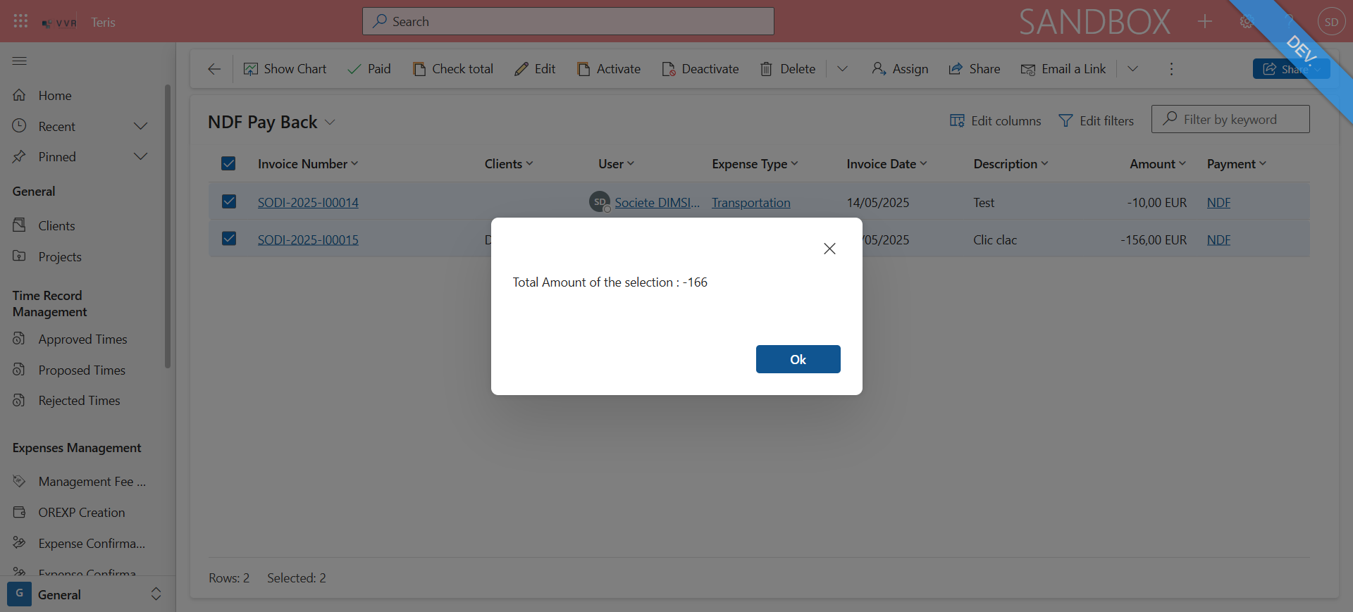Open invoice SODI-2025-I00015 link
Viewport: 1353px width, 612px height.
308,240
